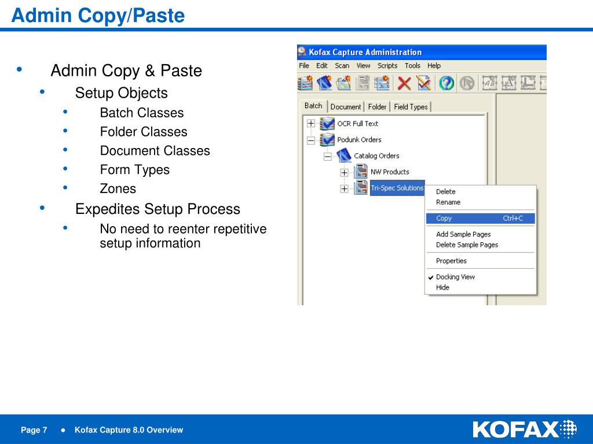Image resolution: width=593 pixels, height=444 pixels.
Task: Open the Scripts menu
Action: click(387, 66)
